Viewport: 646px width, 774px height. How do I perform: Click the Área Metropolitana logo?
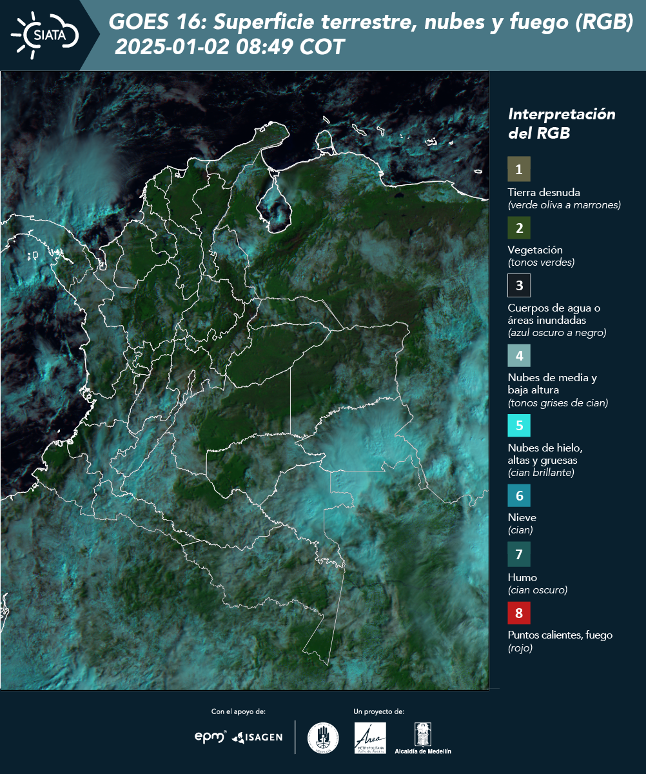(x=371, y=738)
